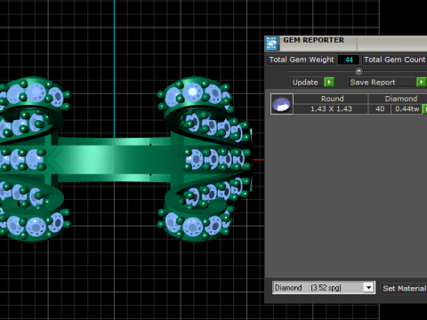Screen dimensions: 427x320
Task: Click the 1.43 X 1.43 size cell
Action: click(x=331, y=109)
